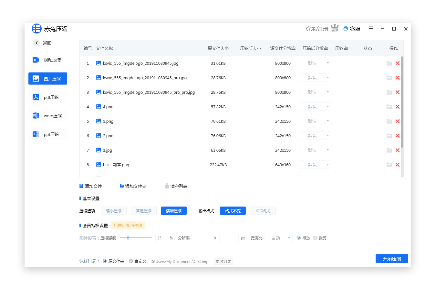Image resolution: width=436 pixels, height=290 pixels.
Task: Open 默认 resolution dropdown for 2.png
Action: coord(315,136)
